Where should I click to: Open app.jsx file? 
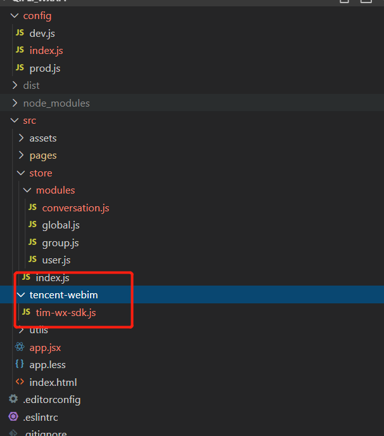tap(45, 348)
